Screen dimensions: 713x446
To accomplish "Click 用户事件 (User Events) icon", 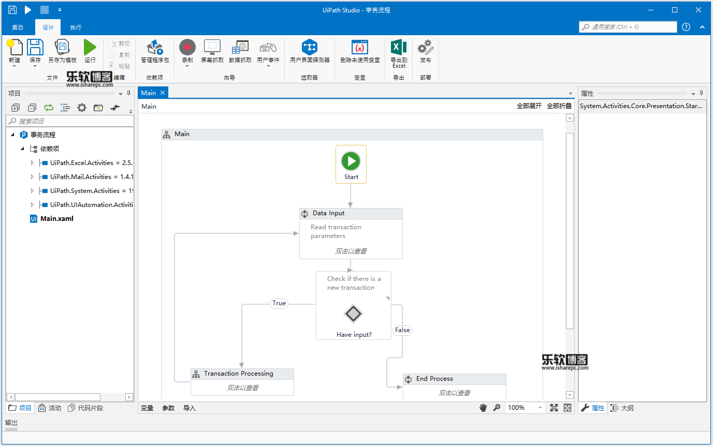I will (268, 48).
